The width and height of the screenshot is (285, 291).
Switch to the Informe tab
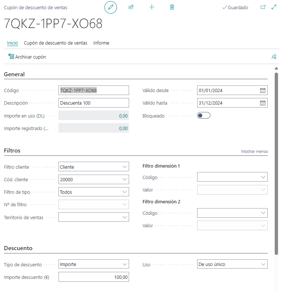(101, 43)
